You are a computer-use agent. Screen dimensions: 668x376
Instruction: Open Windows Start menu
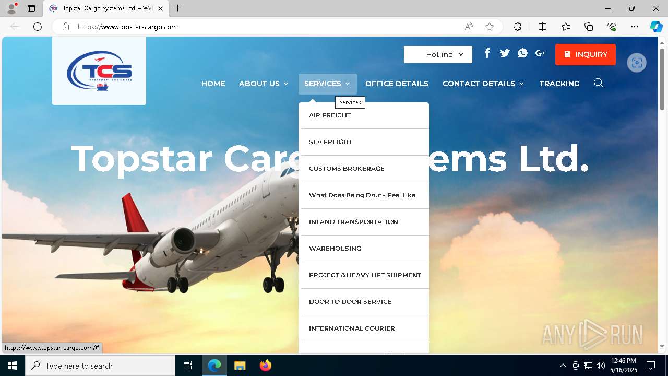point(13,366)
